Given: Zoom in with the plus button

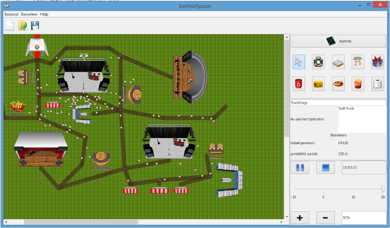Looking at the screenshot, I should tap(300, 217).
